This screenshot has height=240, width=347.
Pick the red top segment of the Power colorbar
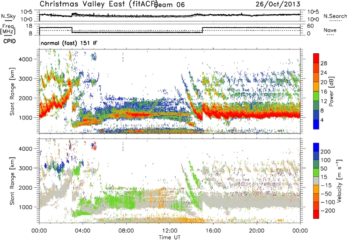[x=316, y=58]
